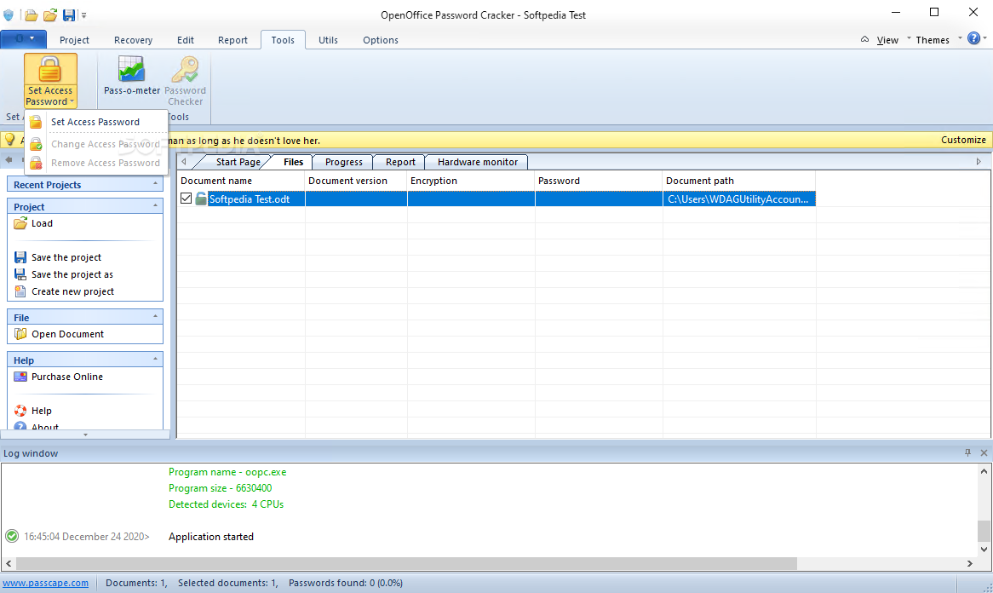Select the Tools ribbon tab

(283, 40)
